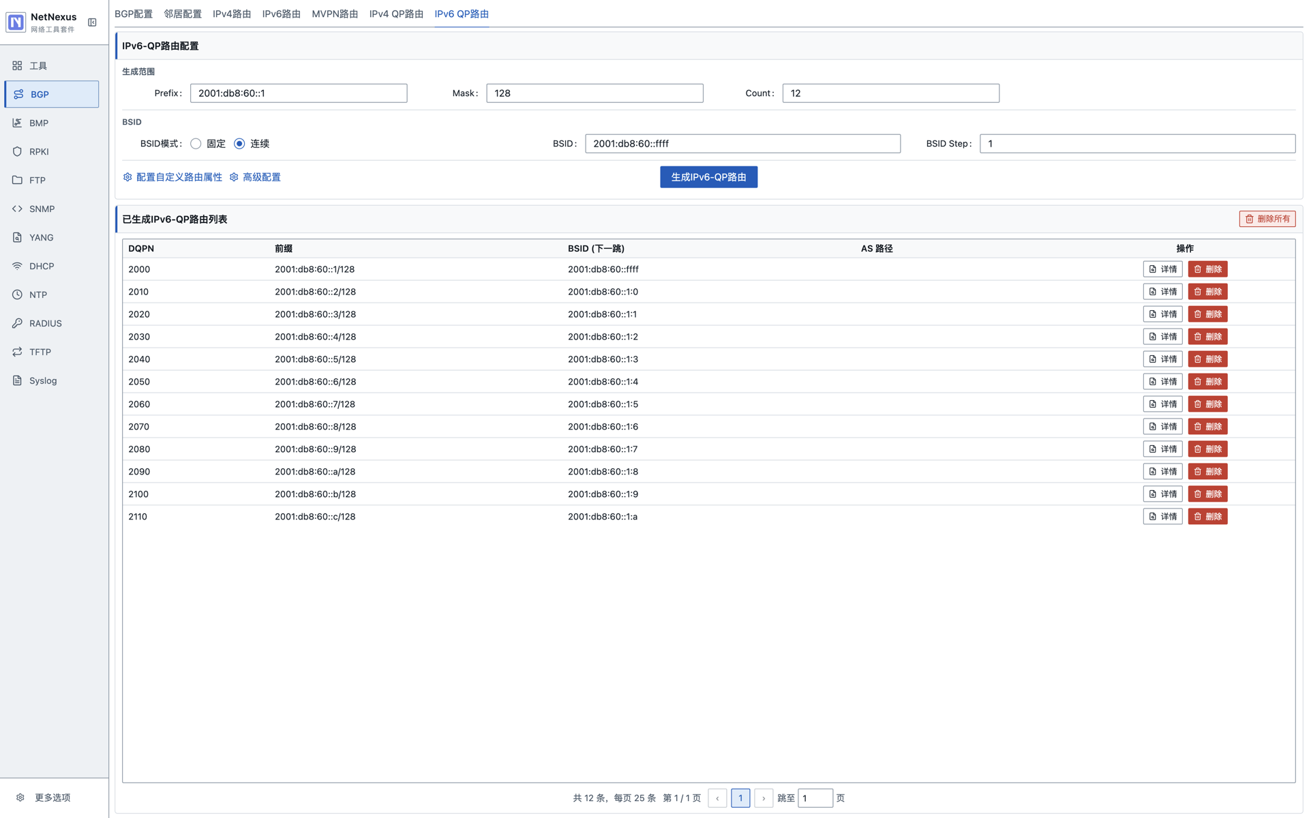Click the NetNexus logo

click(x=16, y=22)
